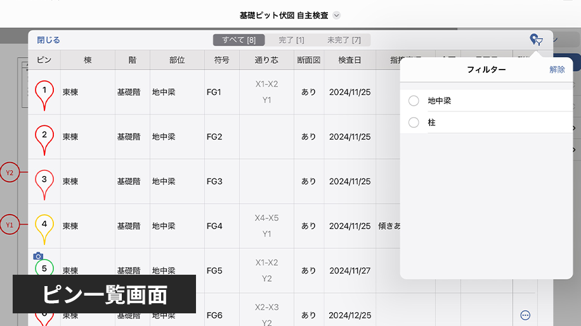
Task: Click the 検査日 column header
Action: click(x=349, y=60)
